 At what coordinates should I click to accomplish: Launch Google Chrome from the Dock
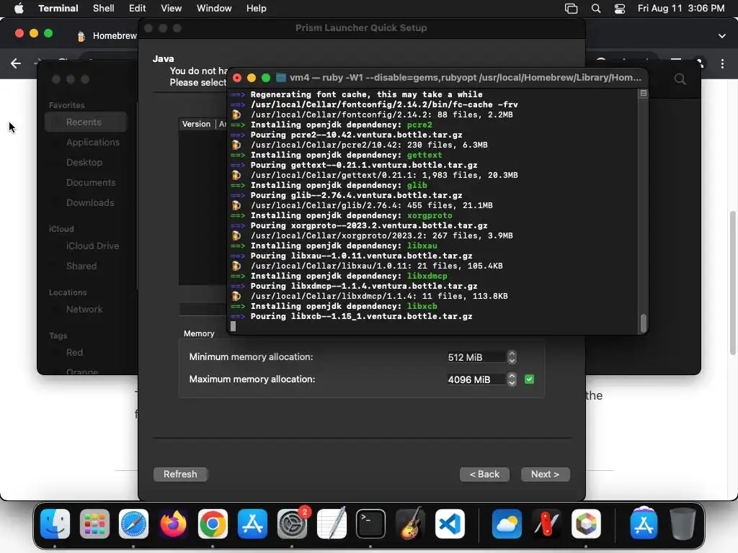coord(213,524)
